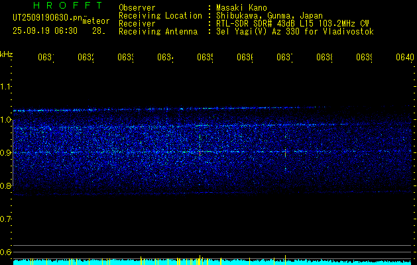Click the Observer label
The width and height of the screenshot is (417, 265).
pos(137,7)
